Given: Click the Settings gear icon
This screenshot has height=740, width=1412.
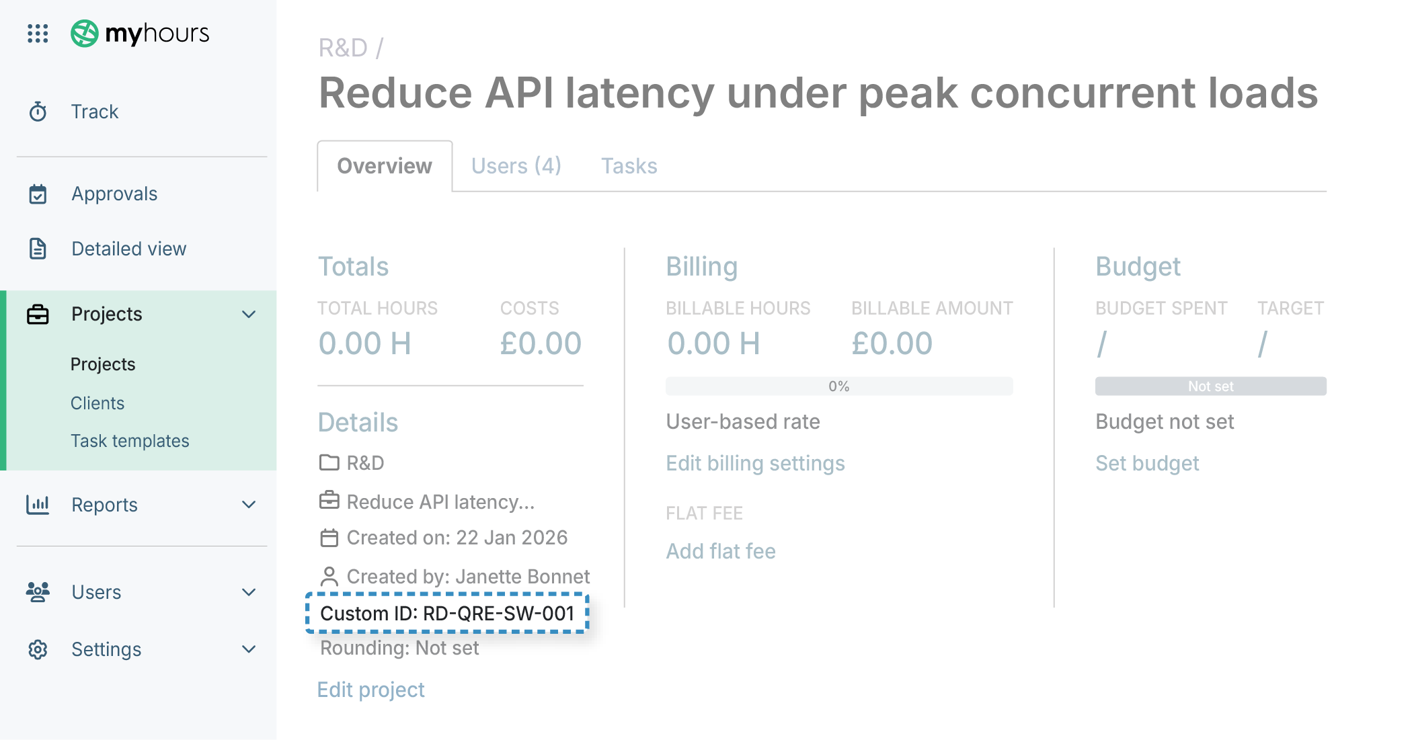Looking at the screenshot, I should [x=38, y=649].
